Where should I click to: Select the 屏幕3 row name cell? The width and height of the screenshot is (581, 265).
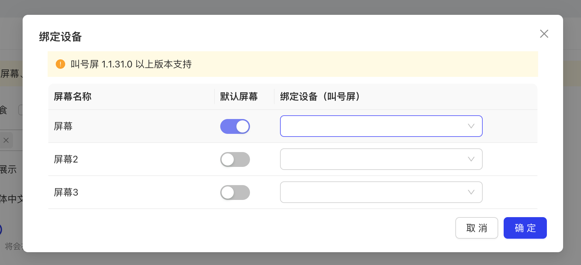click(x=66, y=192)
